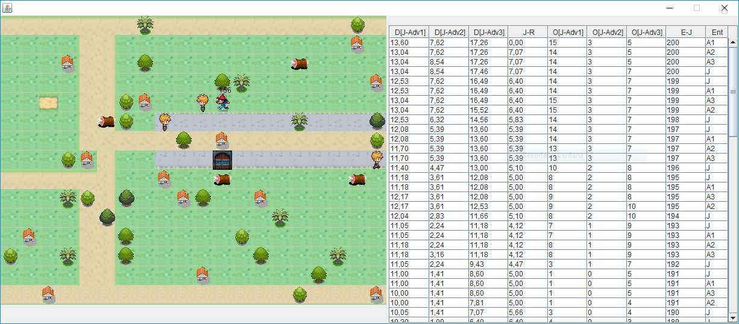Minimize the game window

(669, 8)
